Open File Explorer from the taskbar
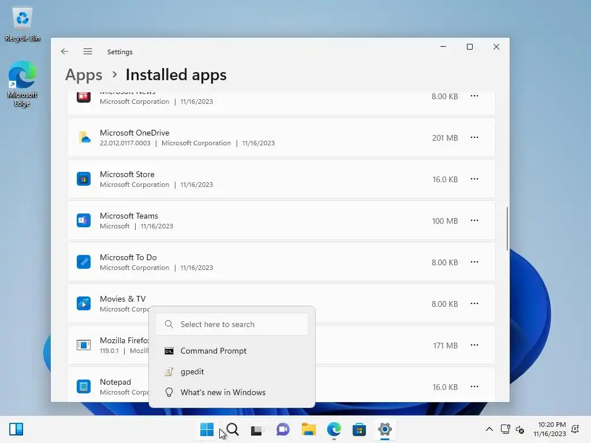Viewport: 591px width, 443px height. click(x=308, y=429)
